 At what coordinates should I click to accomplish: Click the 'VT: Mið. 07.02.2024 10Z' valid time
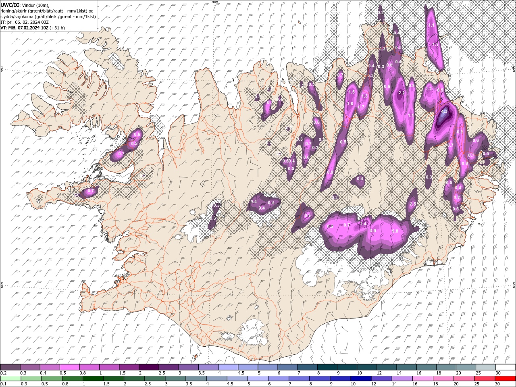pos(25,28)
